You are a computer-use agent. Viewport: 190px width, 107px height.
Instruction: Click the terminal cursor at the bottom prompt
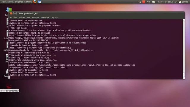tap(9, 77)
